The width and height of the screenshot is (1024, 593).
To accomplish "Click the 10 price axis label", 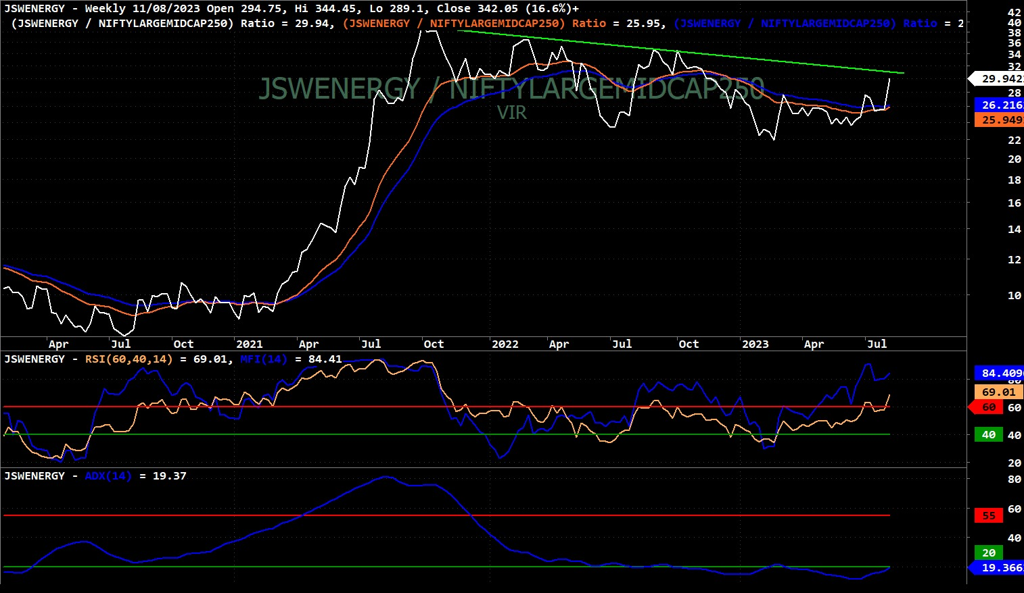I will click(1015, 296).
